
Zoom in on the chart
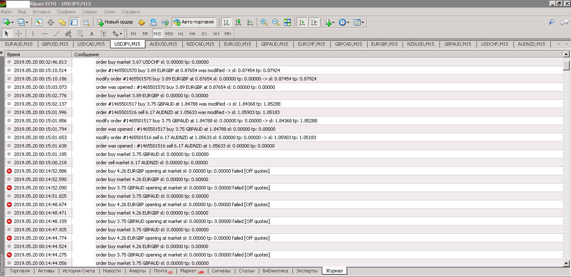(264, 22)
